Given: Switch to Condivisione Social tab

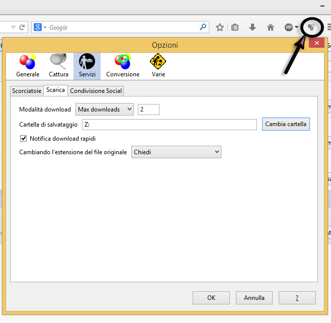Looking at the screenshot, I should pyautogui.click(x=96, y=91).
